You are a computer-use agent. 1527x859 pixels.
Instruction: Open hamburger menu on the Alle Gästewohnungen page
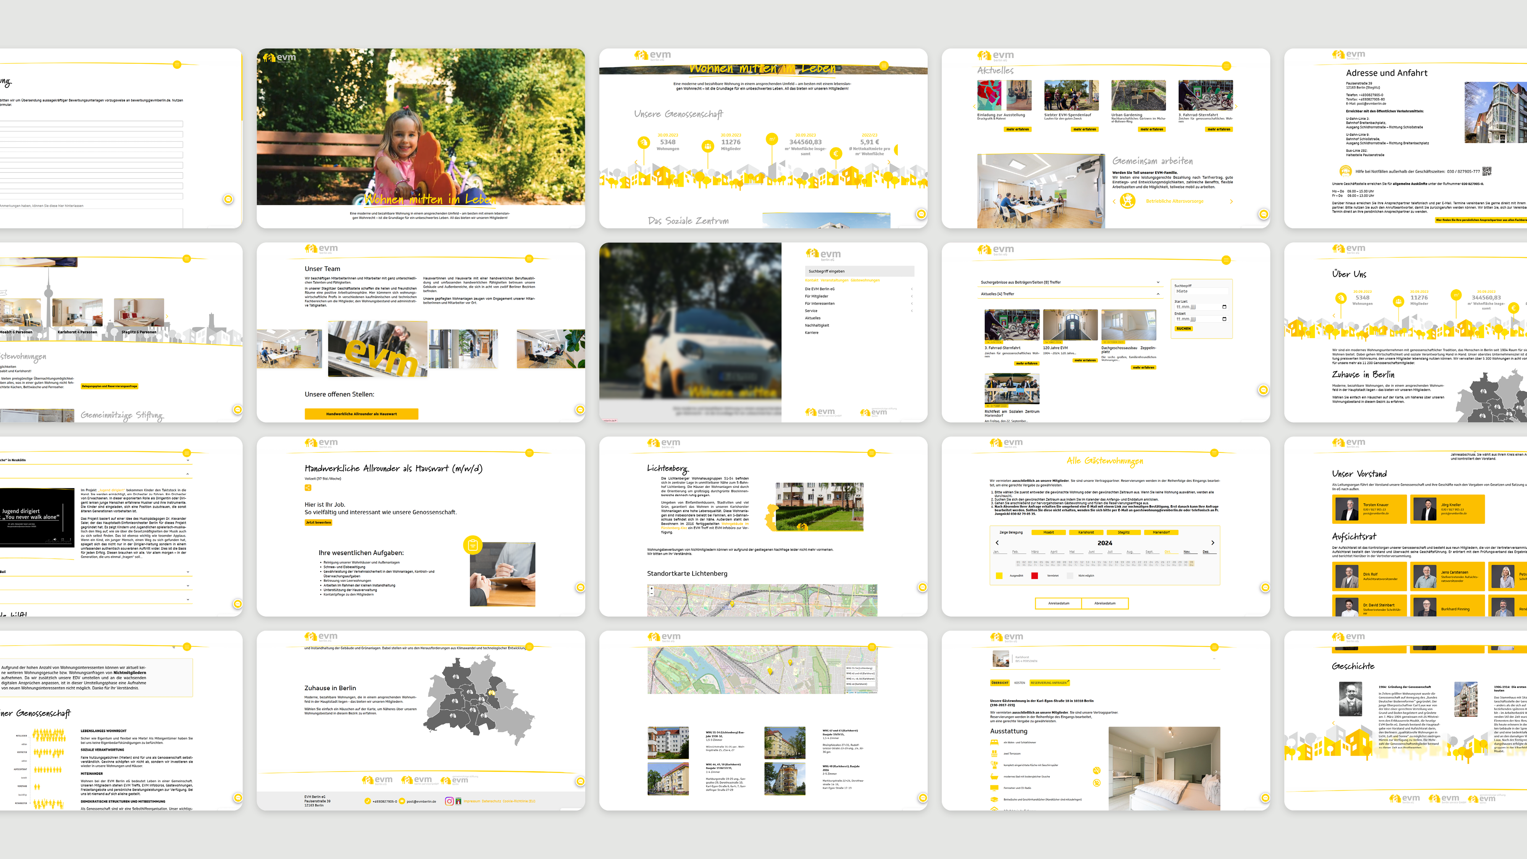pyautogui.click(x=1214, y=453)
